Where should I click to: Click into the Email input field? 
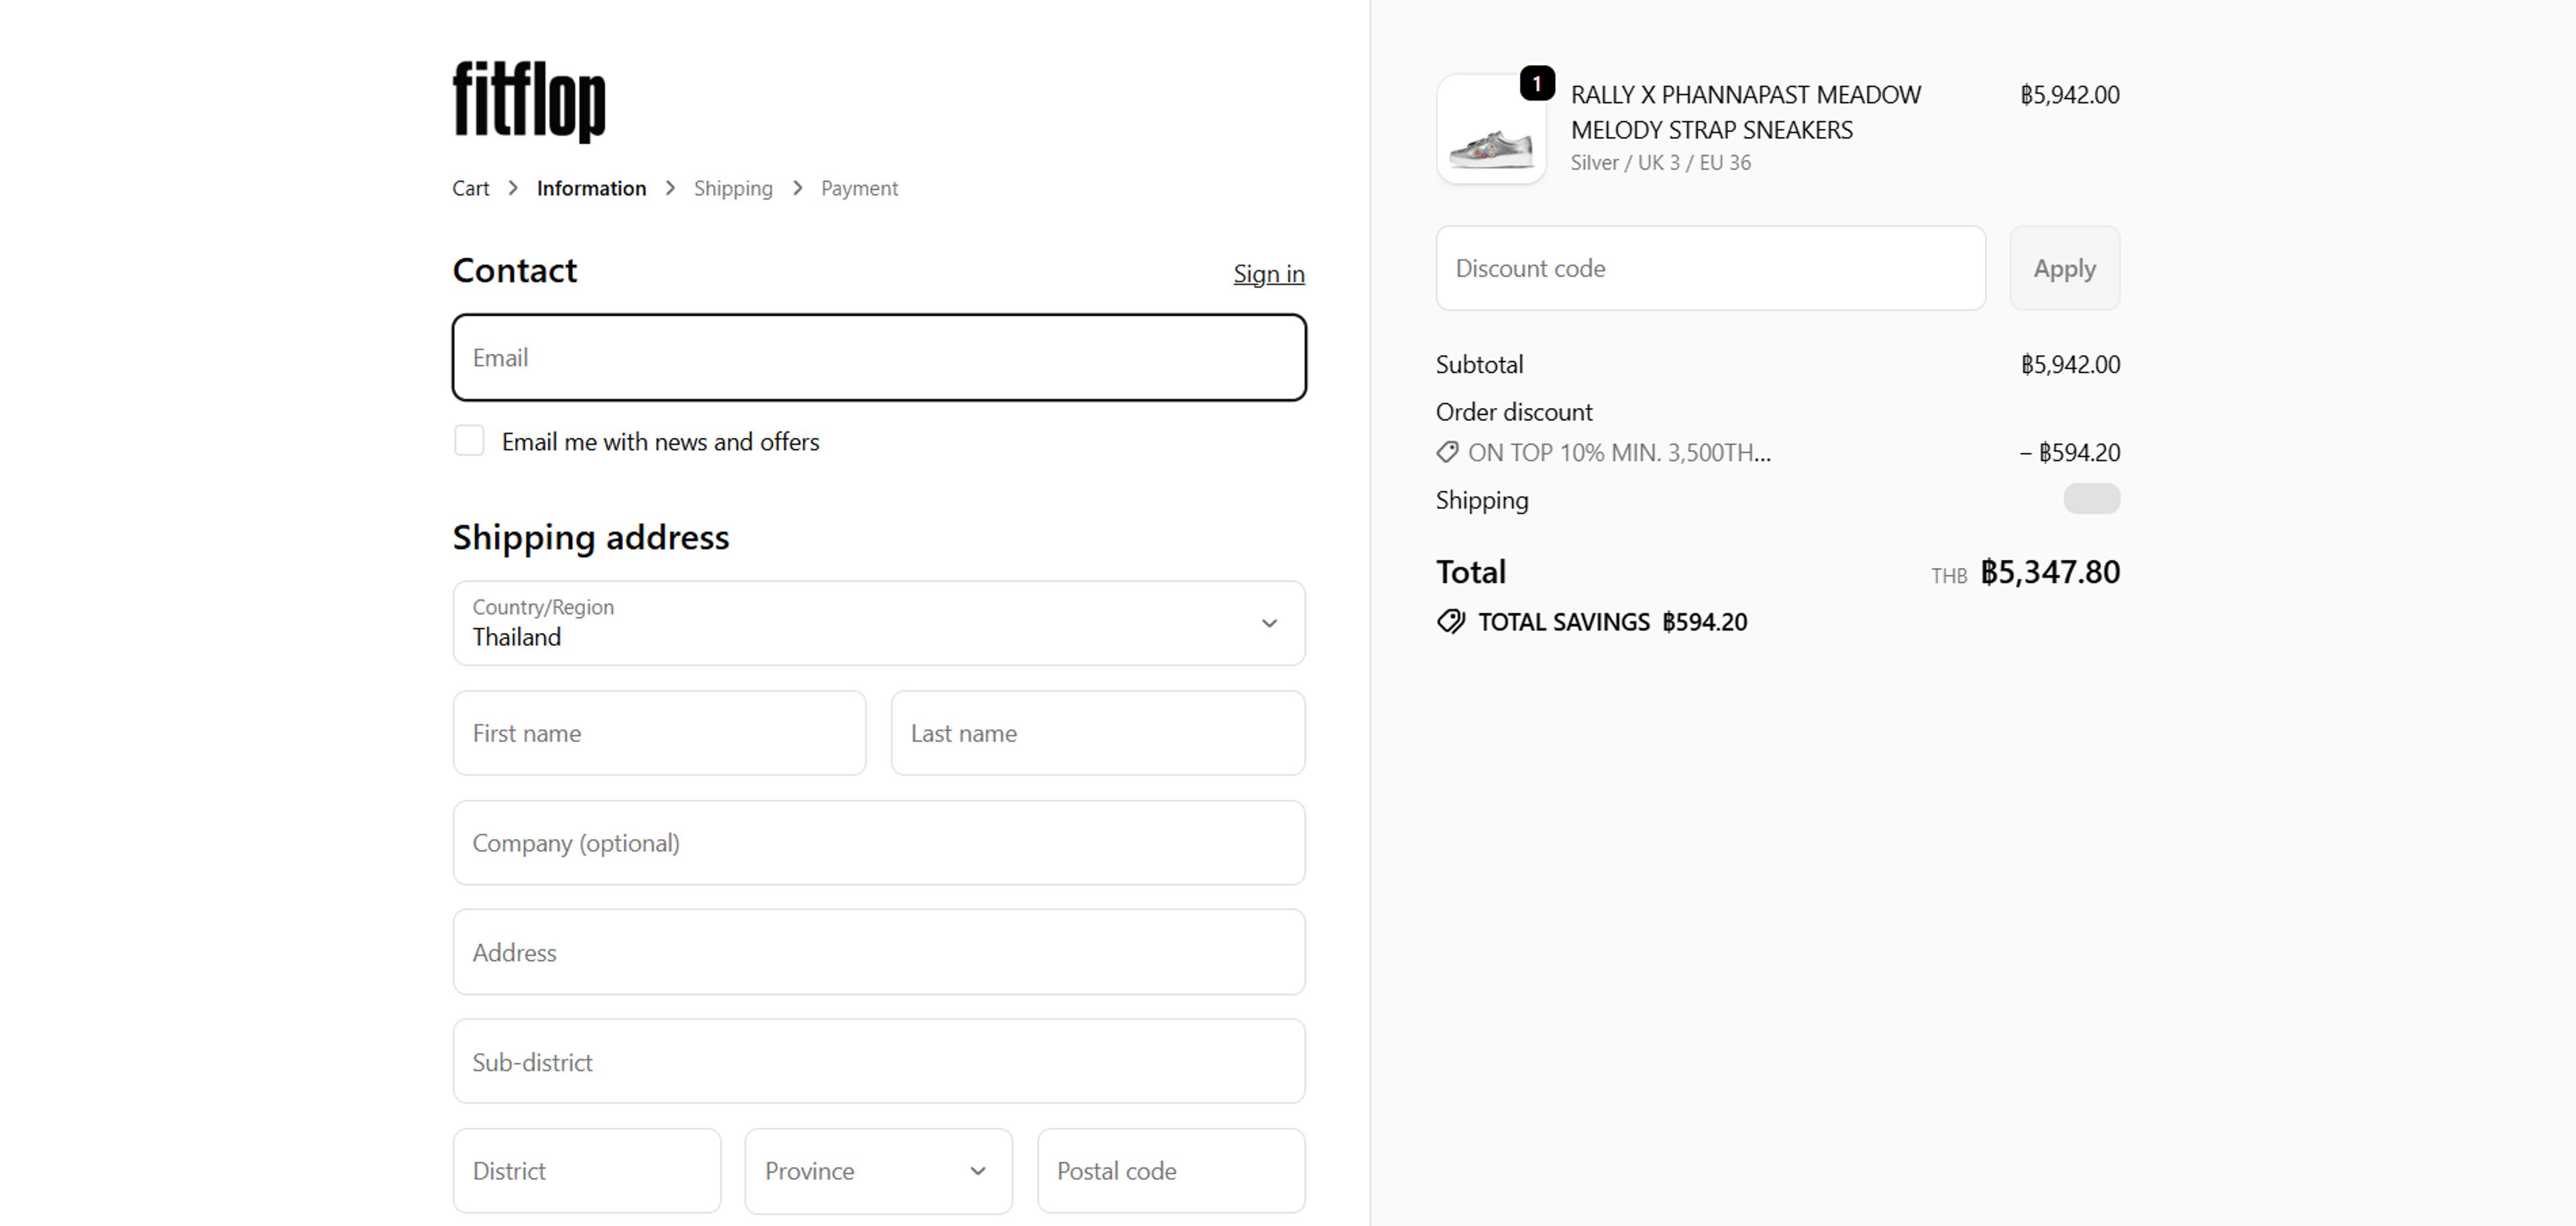(x=878, y=358)
